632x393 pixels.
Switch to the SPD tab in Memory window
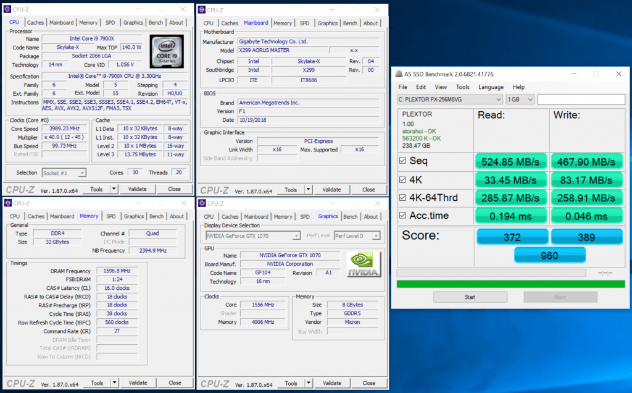[110, 216]
